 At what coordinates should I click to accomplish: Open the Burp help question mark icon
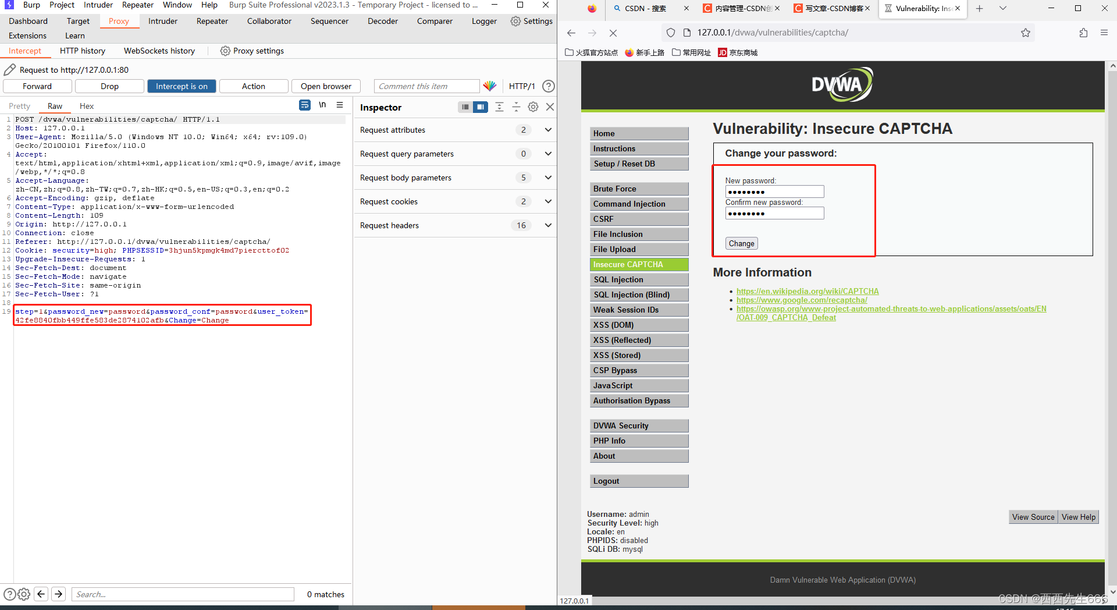(548, 86)
